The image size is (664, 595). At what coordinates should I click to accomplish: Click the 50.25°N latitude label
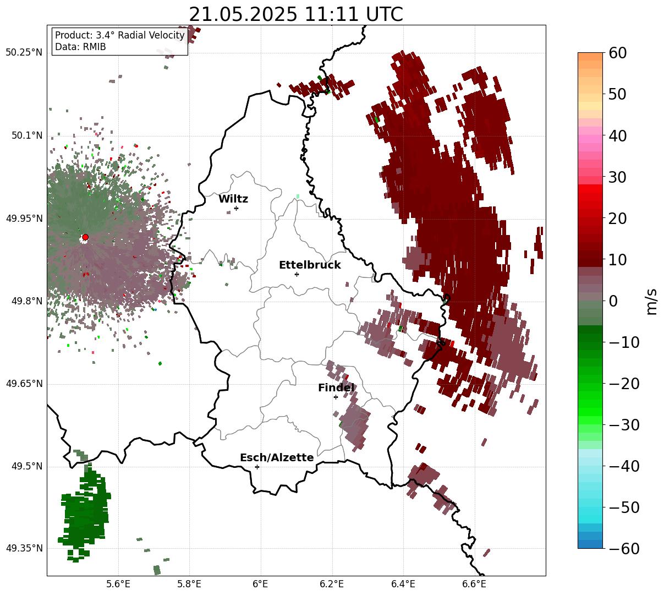coord(24,53)
